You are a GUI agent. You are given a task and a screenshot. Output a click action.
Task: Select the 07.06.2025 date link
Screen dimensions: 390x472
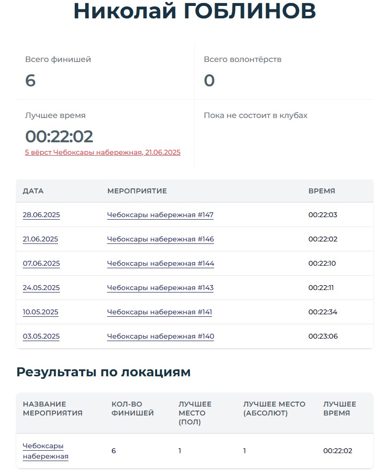coord(41,263)
